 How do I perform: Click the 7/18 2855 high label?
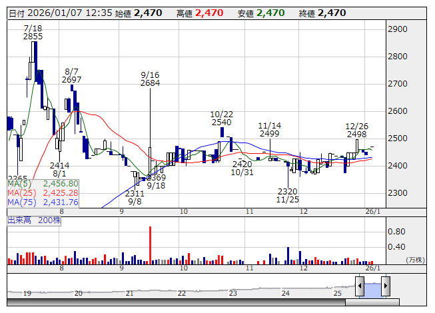pos(33,33)
